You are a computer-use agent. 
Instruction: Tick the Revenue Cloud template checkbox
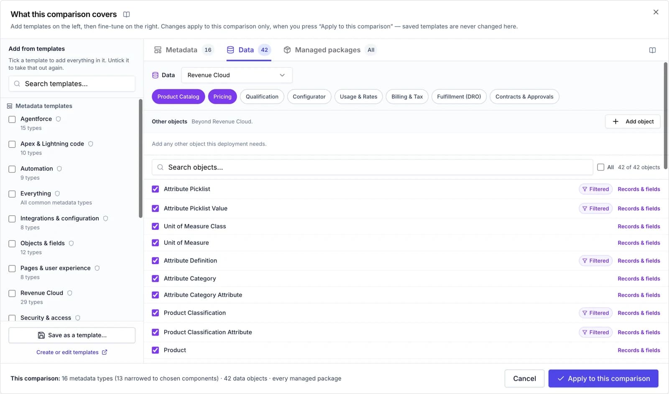12,293
